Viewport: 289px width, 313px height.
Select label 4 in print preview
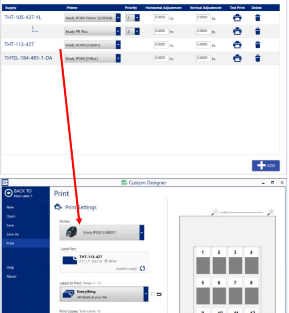(252, 261)
